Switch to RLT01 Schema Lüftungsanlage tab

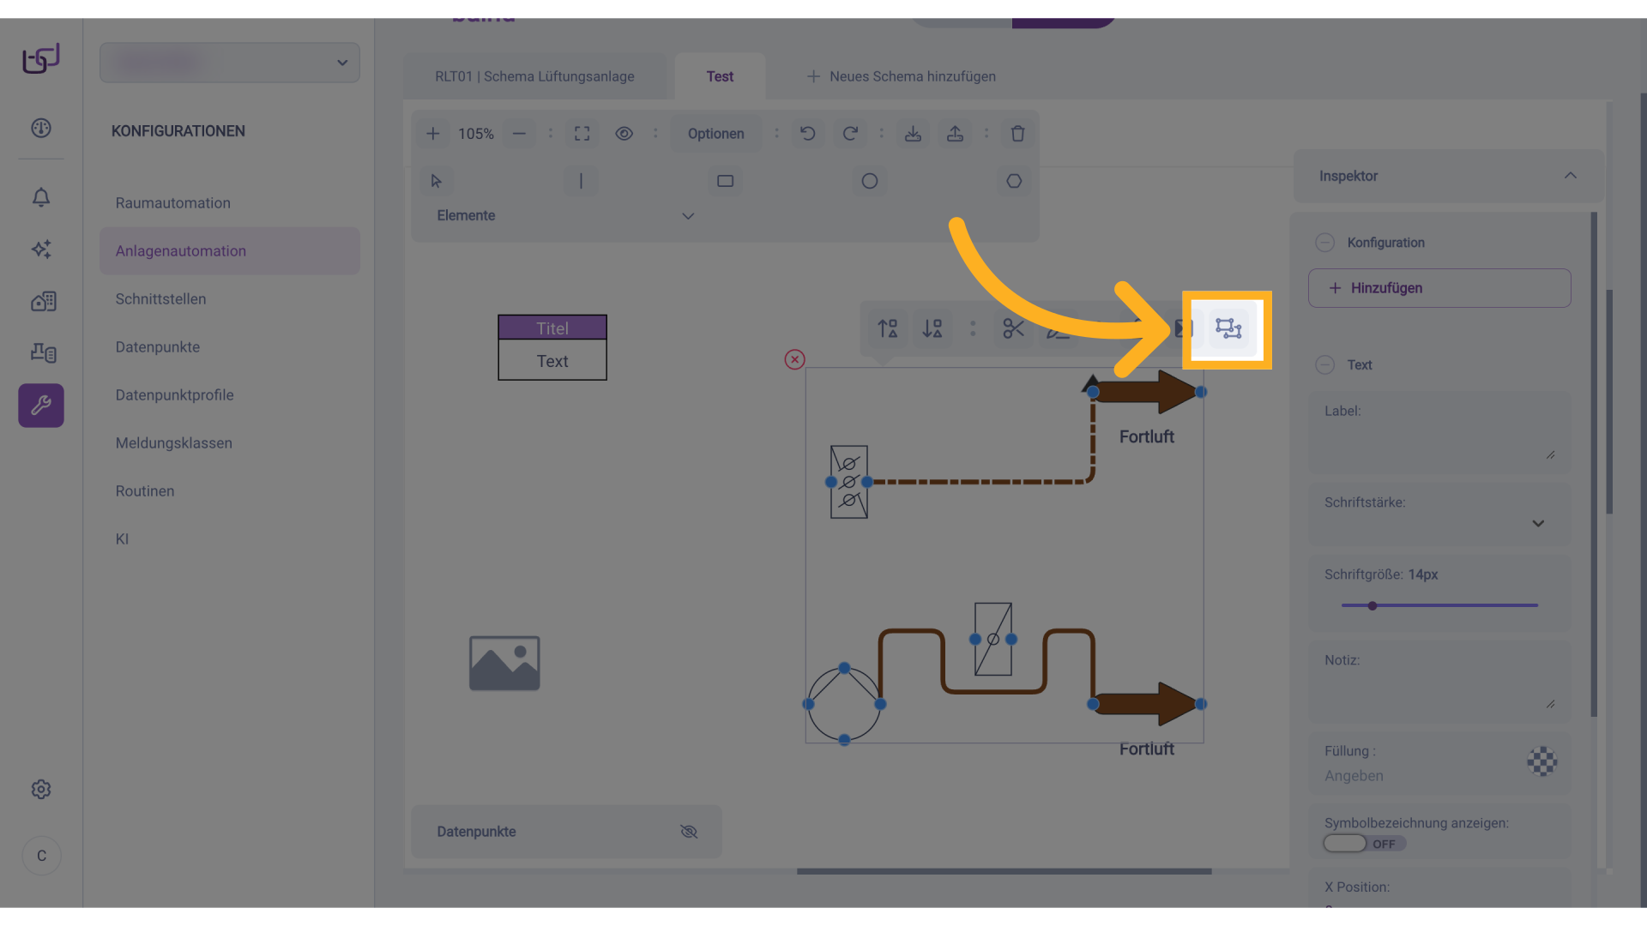click(x=534, y=76)
